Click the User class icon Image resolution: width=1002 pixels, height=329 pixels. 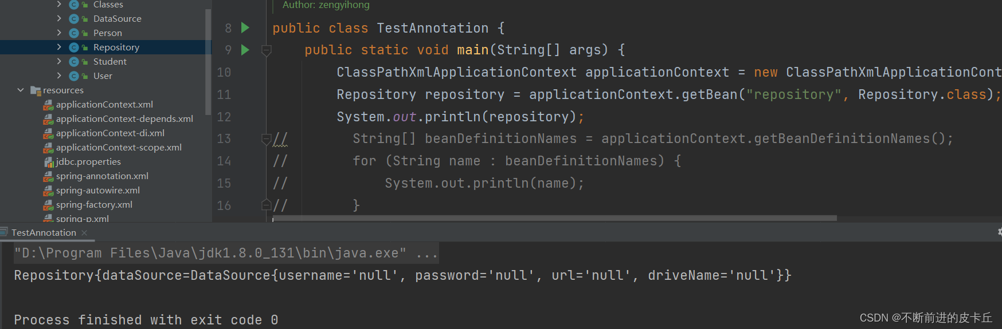74,76
